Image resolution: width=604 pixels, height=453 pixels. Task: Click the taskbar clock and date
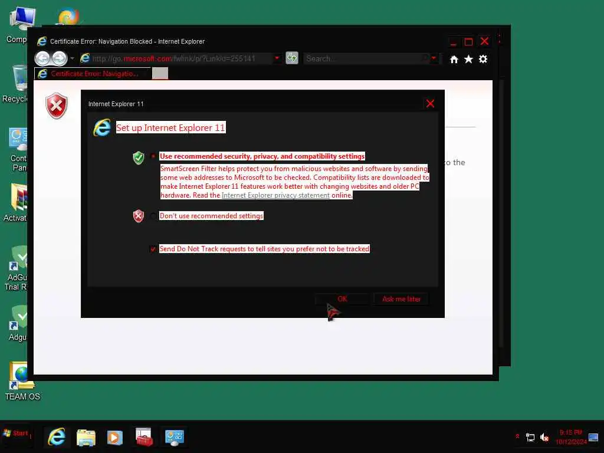(x=571, y=437)
